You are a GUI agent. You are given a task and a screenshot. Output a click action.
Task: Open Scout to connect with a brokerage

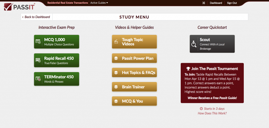click(212, 44)
